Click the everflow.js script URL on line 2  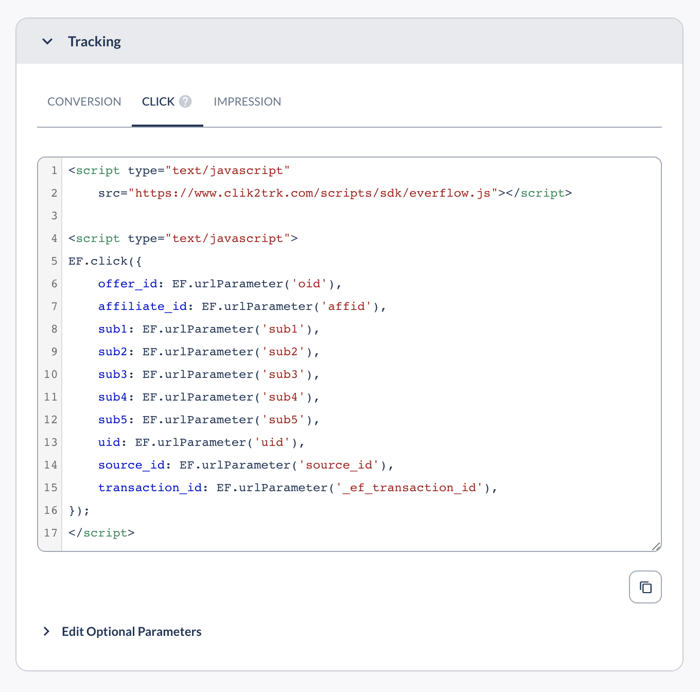tap(312, 193)
